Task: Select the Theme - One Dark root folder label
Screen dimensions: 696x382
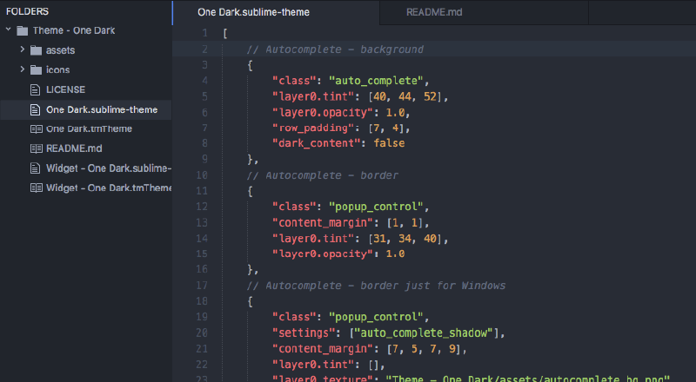Action: point(74,30)
